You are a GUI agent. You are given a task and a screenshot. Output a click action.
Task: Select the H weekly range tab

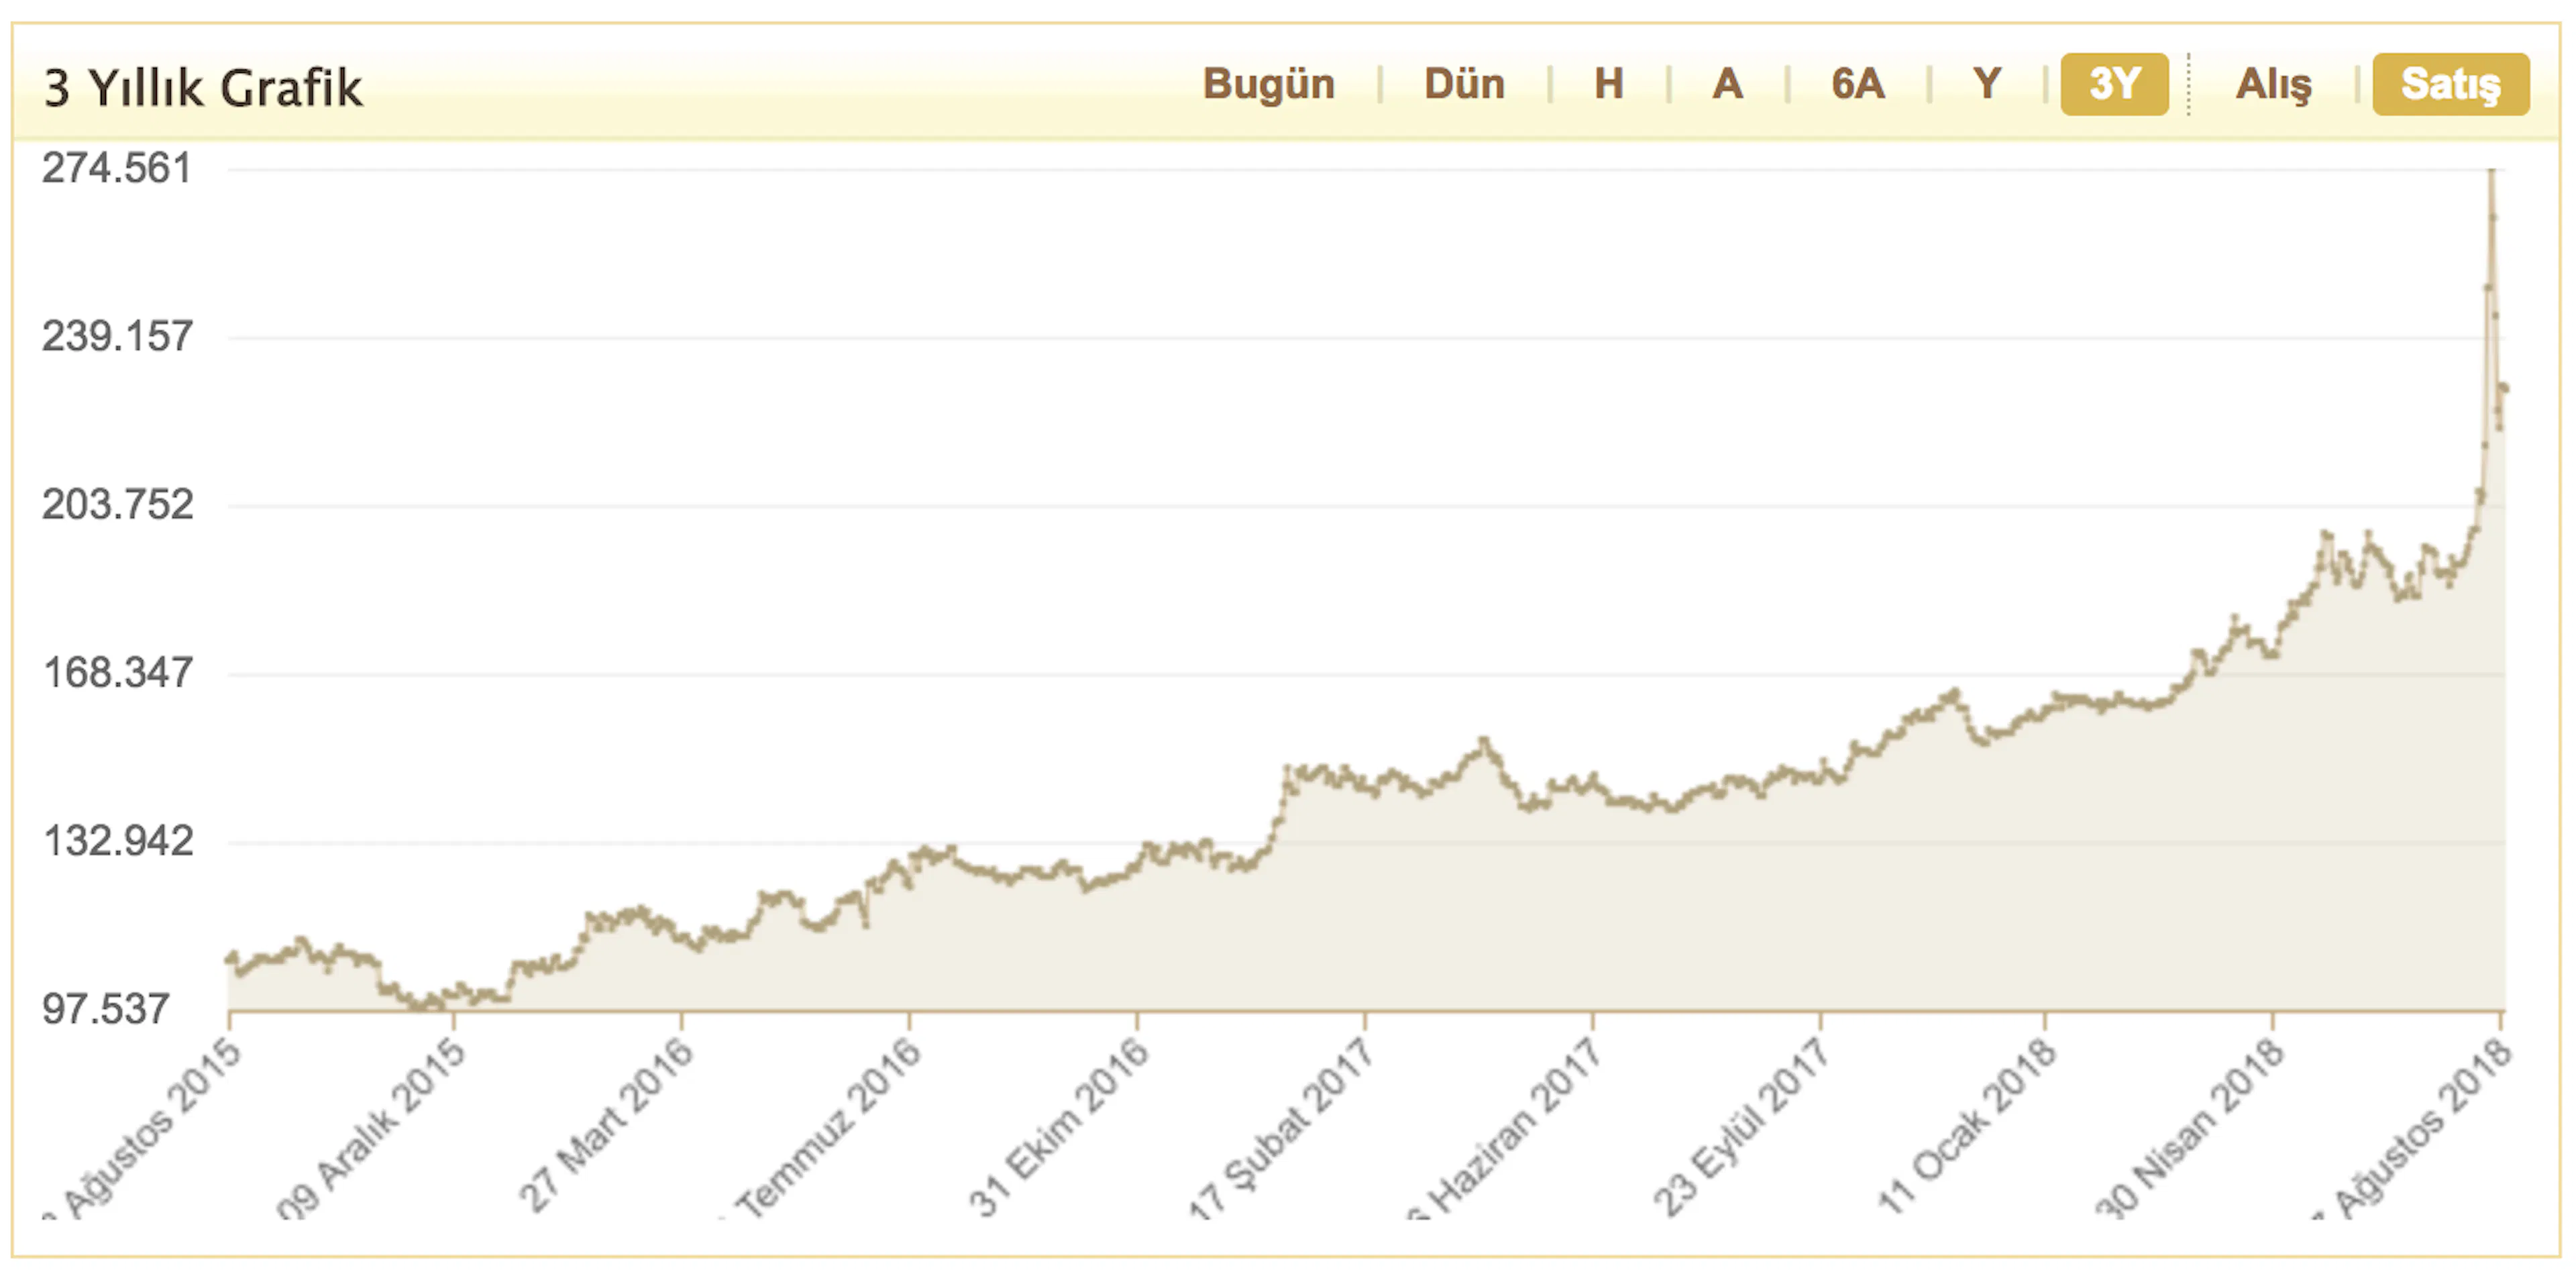(x=1608, y=84)
